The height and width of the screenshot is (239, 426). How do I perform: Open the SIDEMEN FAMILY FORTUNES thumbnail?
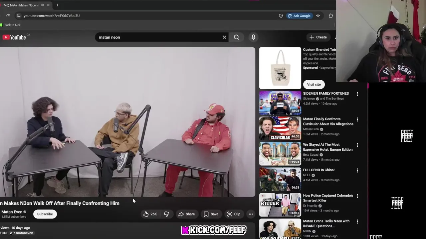click(x=280, y=103)
